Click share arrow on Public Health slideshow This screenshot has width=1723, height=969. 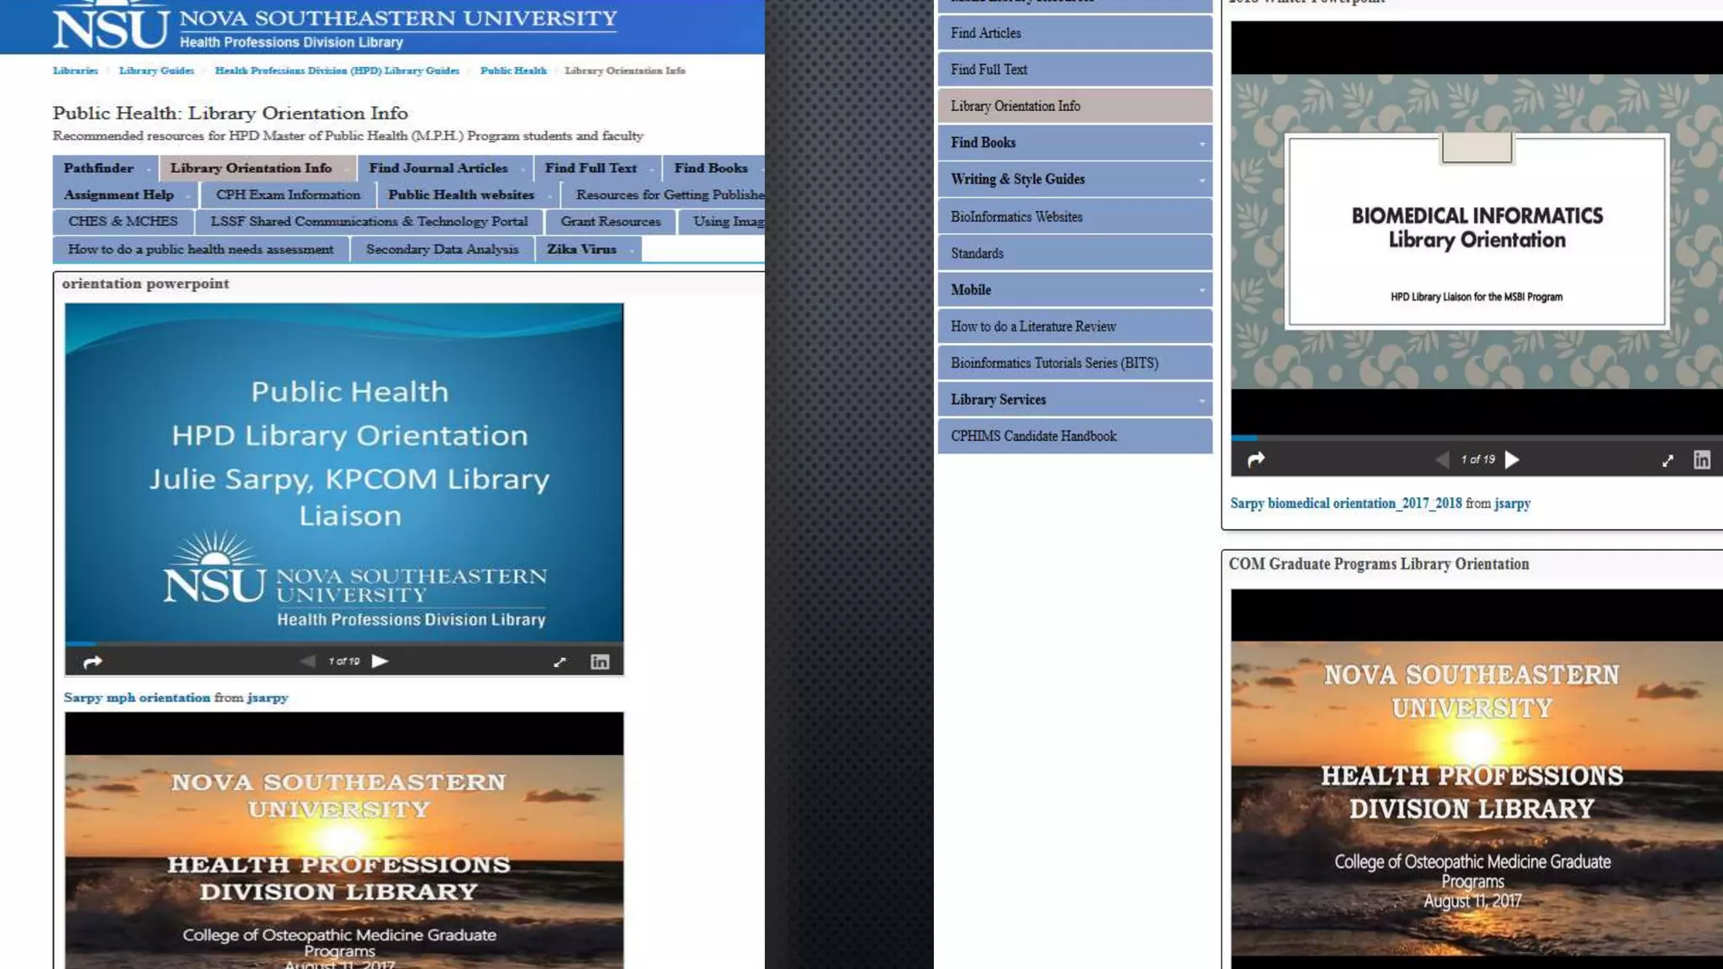[93, 662]
